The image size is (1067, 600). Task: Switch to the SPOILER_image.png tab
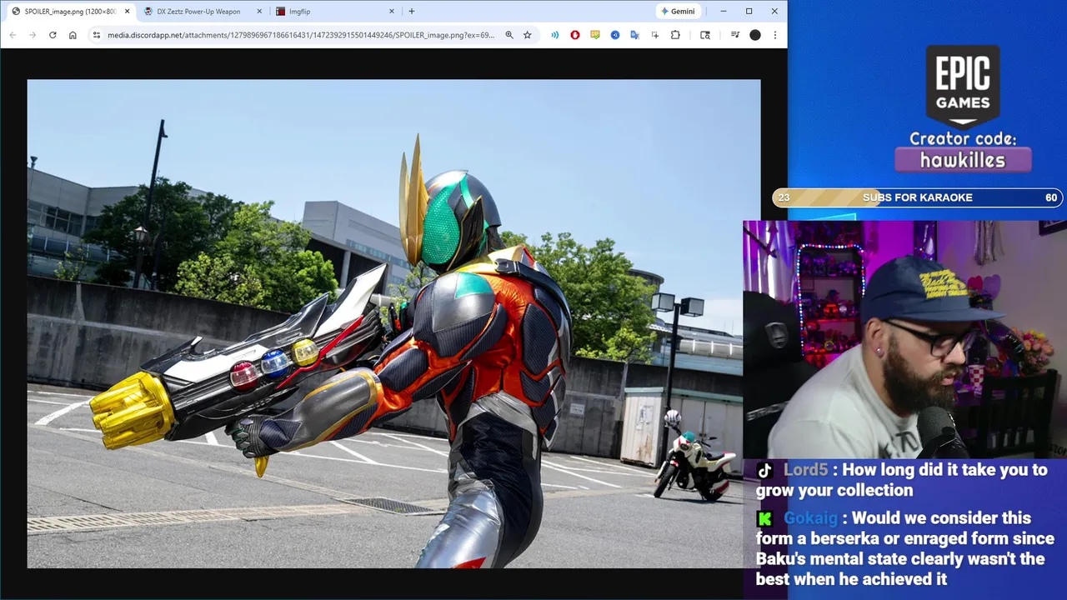point(70,12)
